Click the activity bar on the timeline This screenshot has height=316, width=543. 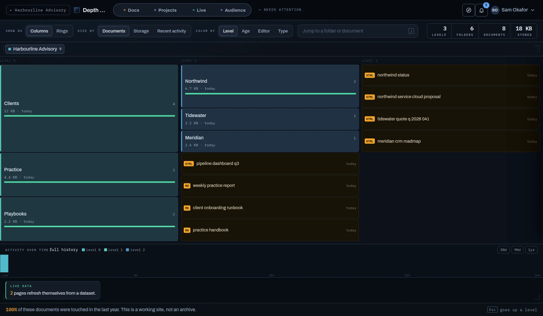tap(4, 264)
